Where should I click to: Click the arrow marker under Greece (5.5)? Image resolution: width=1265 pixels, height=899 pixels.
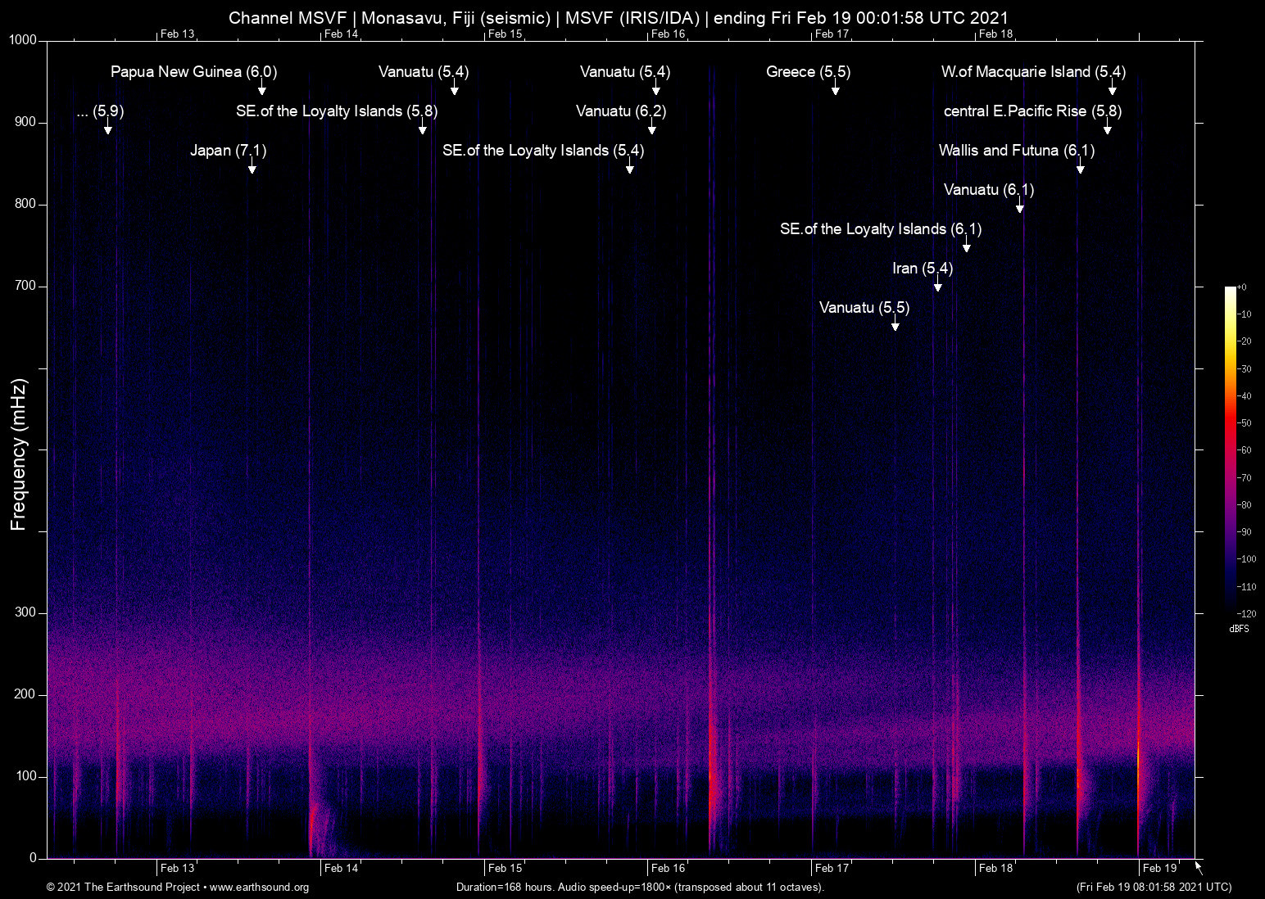click(836, 90)
